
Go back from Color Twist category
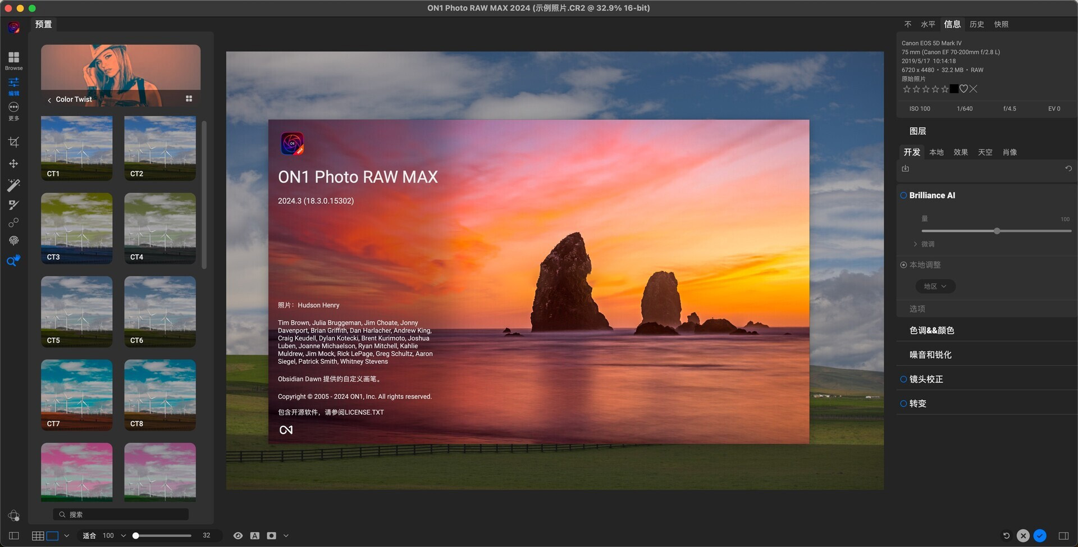pyautogui.click(x=49, y=100)
